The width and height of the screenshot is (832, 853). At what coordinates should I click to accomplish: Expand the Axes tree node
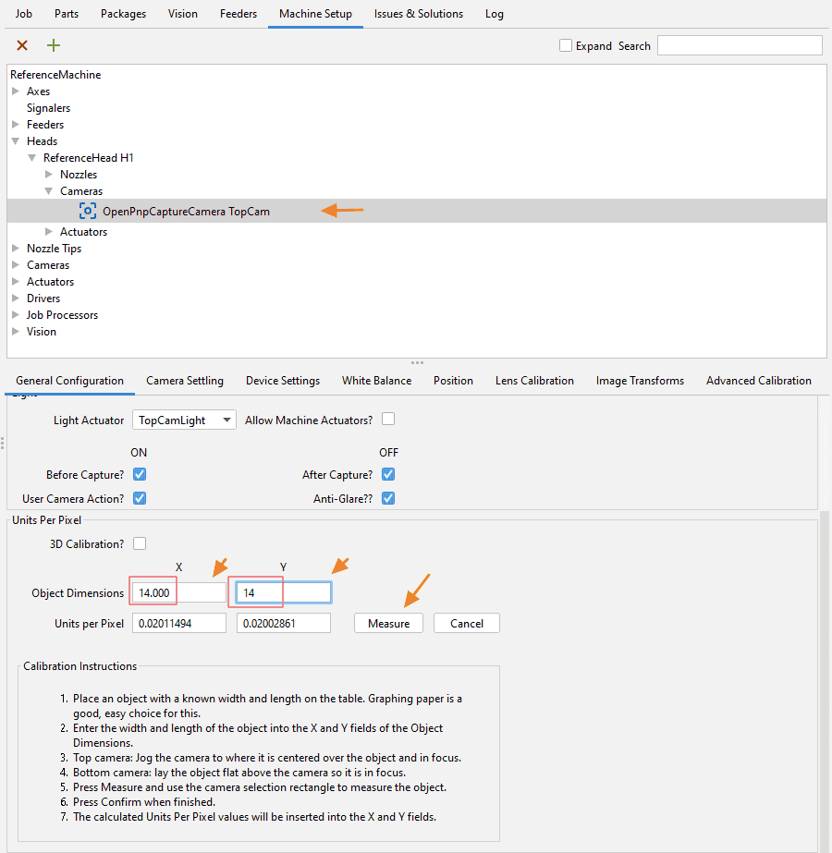(x=16, y=91)
